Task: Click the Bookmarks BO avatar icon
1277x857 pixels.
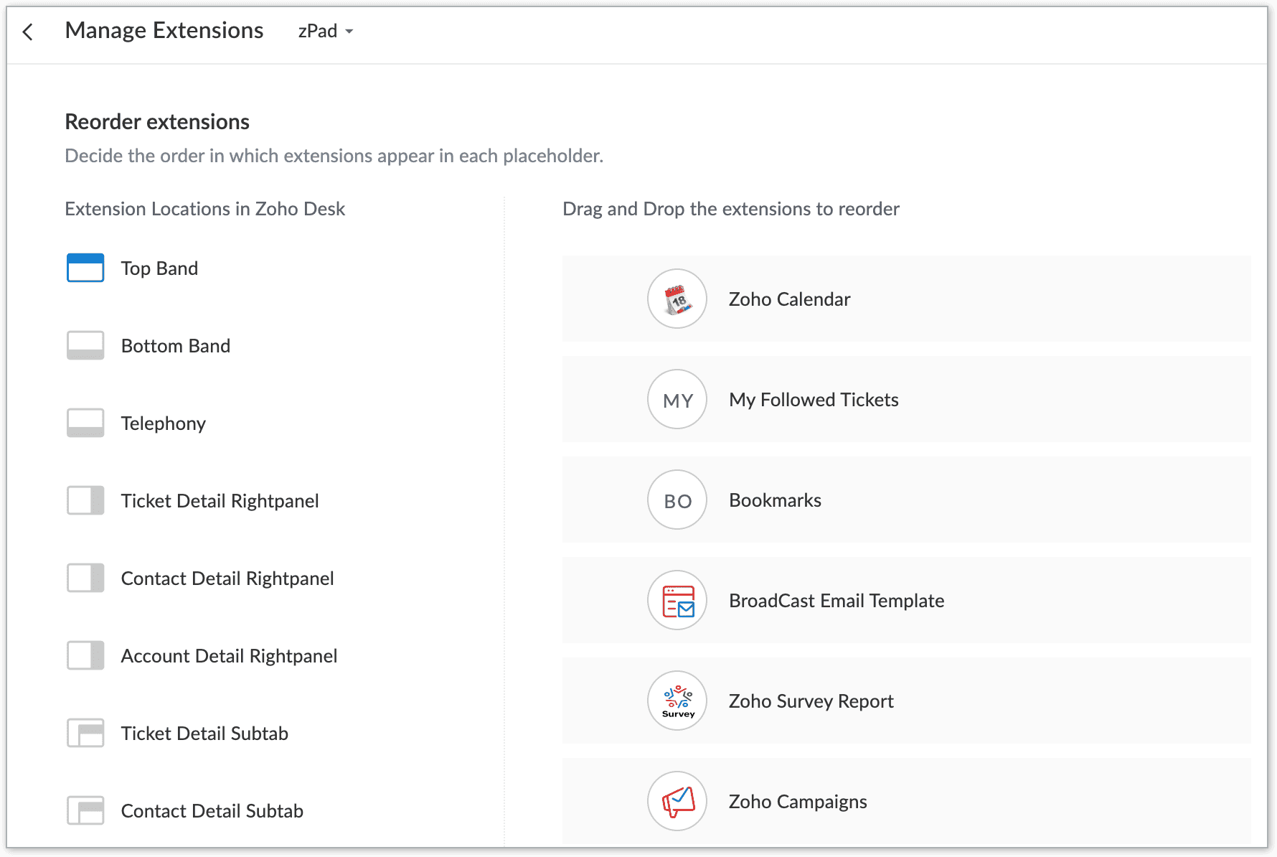Action: click(x=677, y=500)
